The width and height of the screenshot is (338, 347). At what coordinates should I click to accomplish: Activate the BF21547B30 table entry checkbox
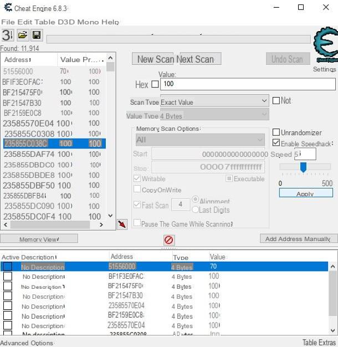pyautogui.click(x=8, y=296)
